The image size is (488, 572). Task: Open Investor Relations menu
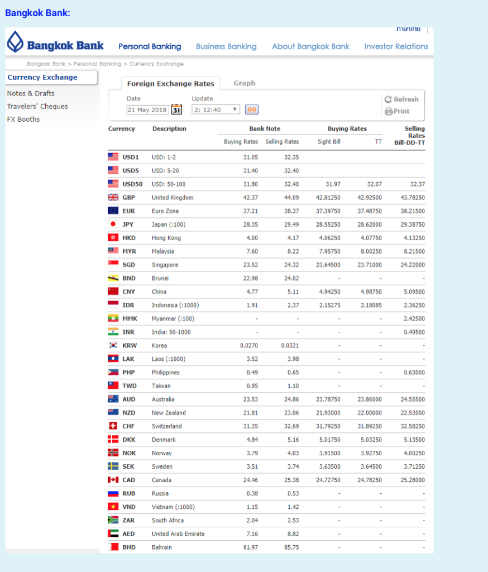[x=396, y=47]
